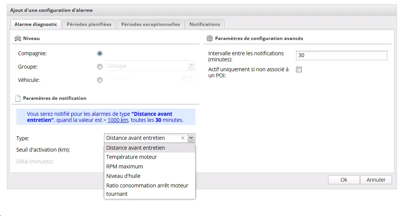Check Actif uniquement si non associé à un POI
The height and width of the screenshot is (216, 405).
[x=299, y=69]
